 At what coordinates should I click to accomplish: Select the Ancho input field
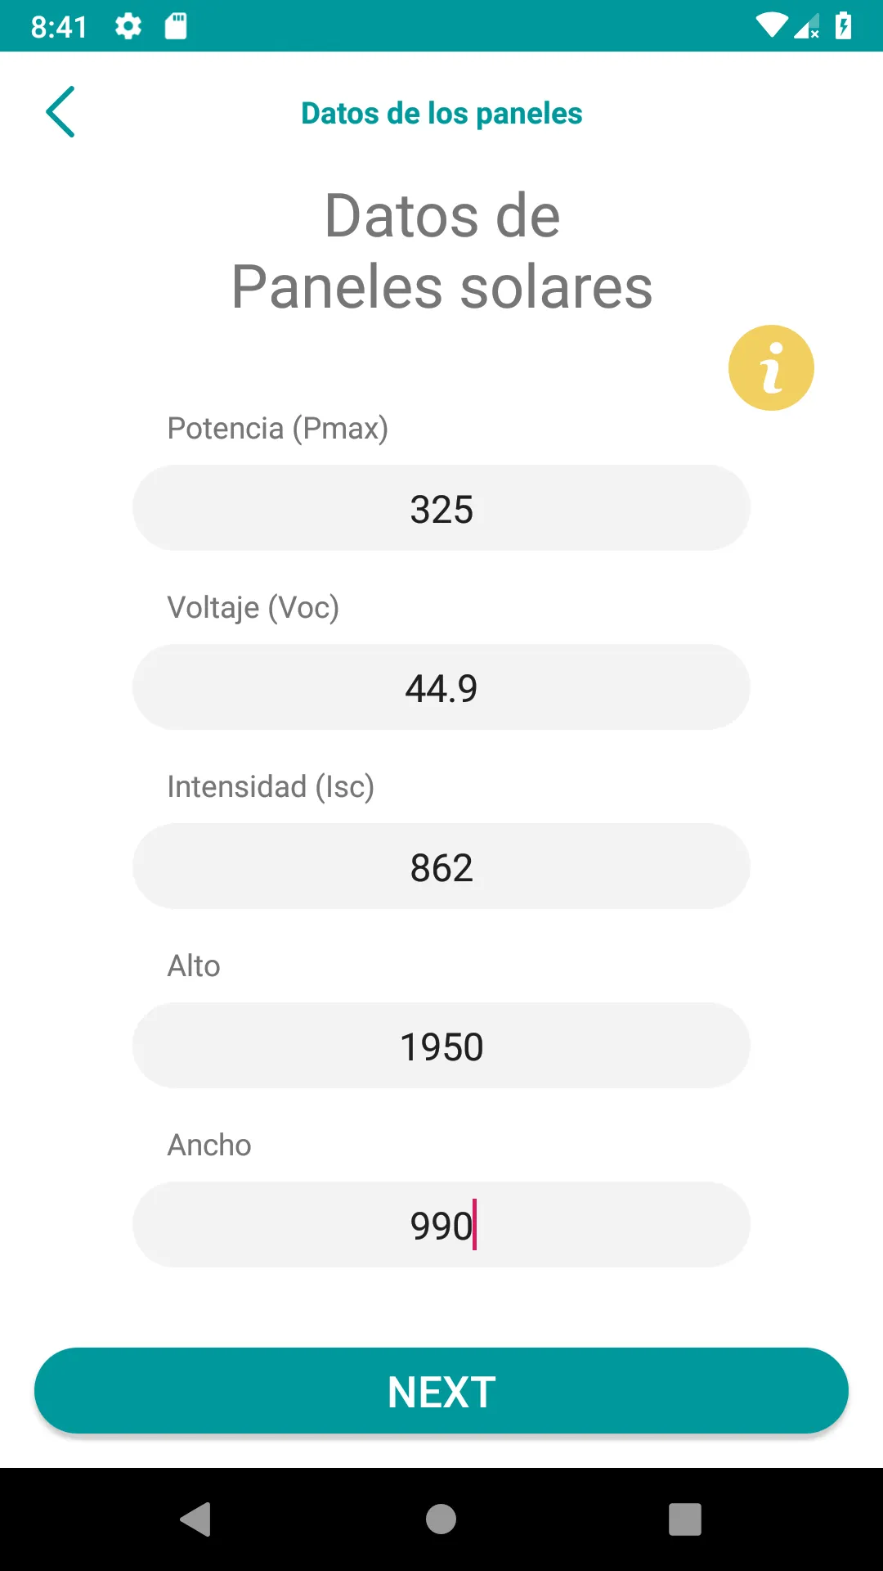click(x=441, y=1225)
